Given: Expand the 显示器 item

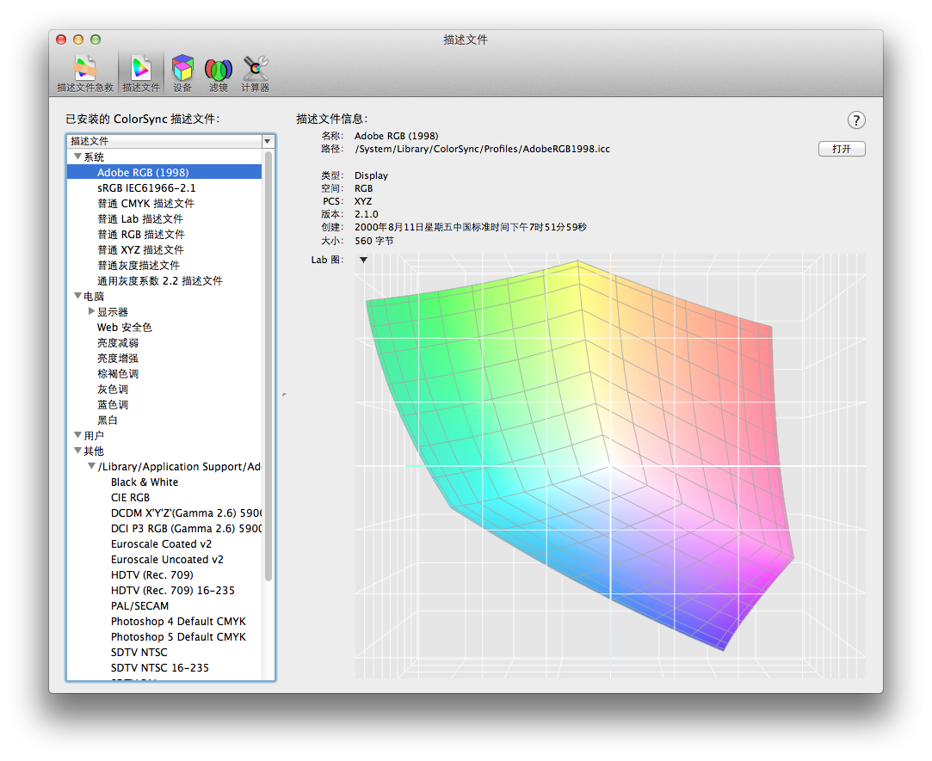Looking at the screenshot, I should (x=92, y=311).
